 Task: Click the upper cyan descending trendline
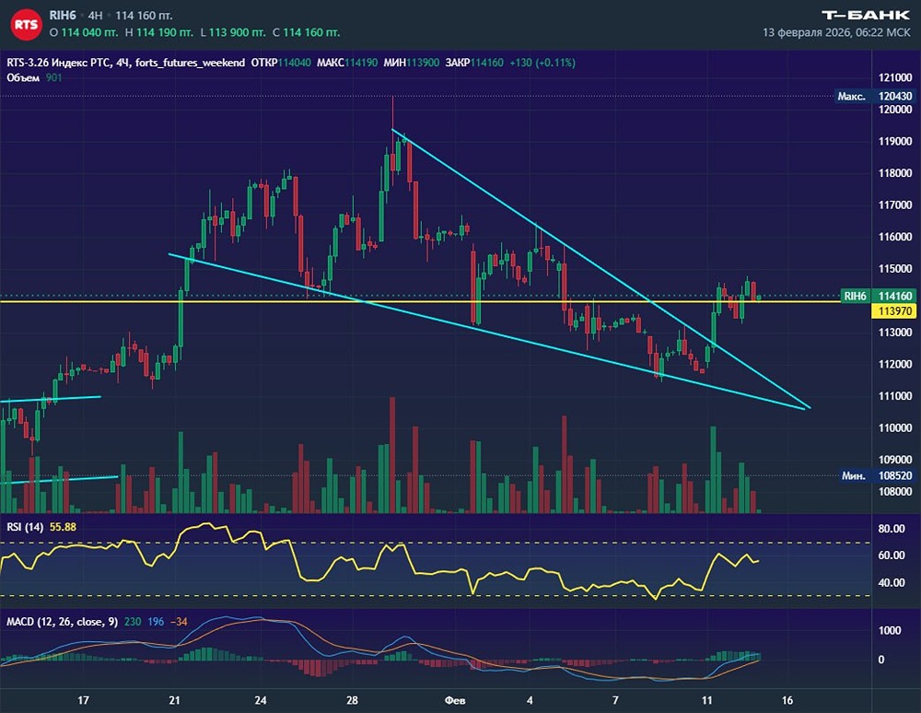pyautogui.click(x=600, y=268)
